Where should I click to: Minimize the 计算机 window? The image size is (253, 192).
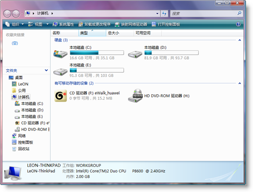click(219, 3)
